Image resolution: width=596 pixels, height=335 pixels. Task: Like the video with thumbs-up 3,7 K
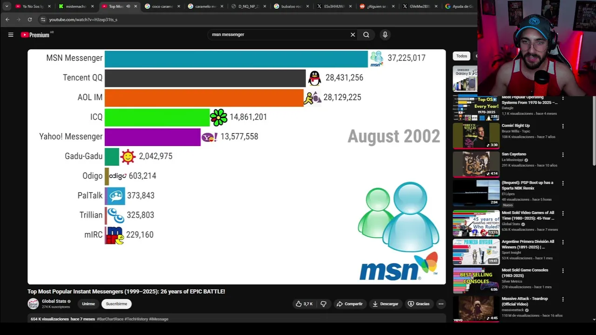pyautogui.click(x=304, y=304)
